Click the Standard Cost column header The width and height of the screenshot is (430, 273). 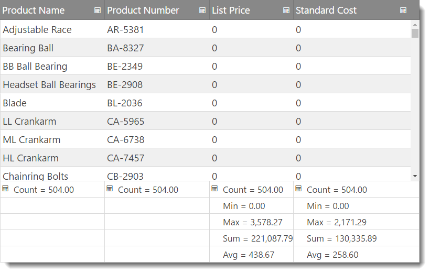[x=326, y=10]
